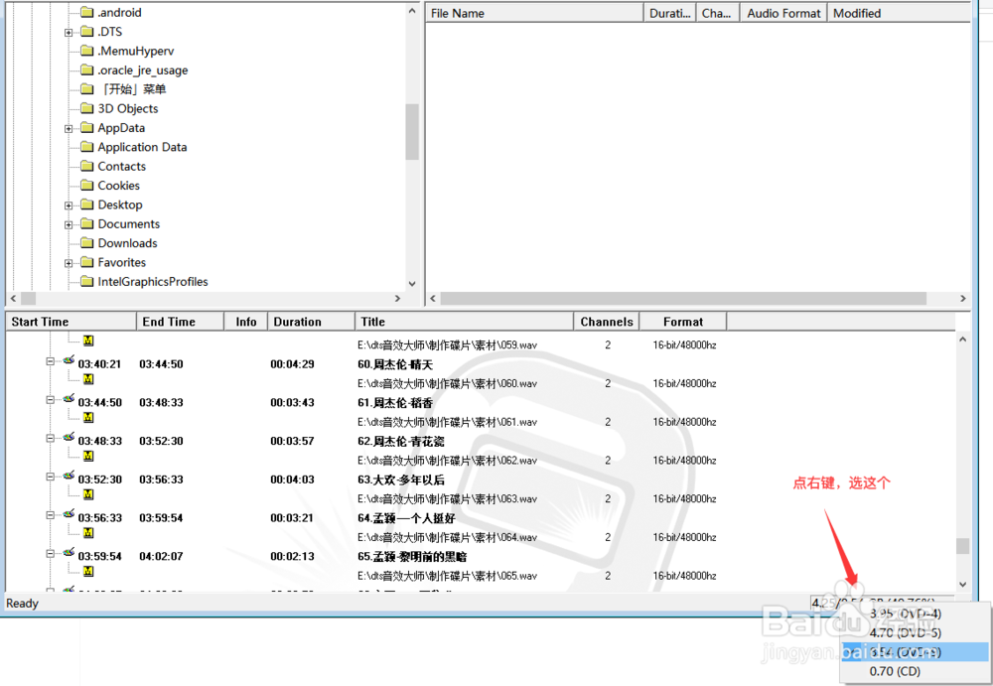
Task: Click the yellow M icon of the 062.wav row
Action: (88, 456)
